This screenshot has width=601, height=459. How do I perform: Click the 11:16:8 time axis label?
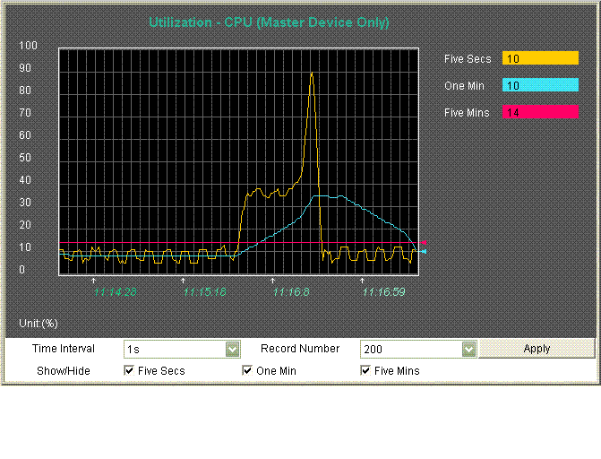(290, 291)
